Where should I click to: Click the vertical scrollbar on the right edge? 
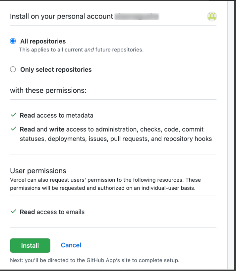pyautogui.click(x=232, y=133)
